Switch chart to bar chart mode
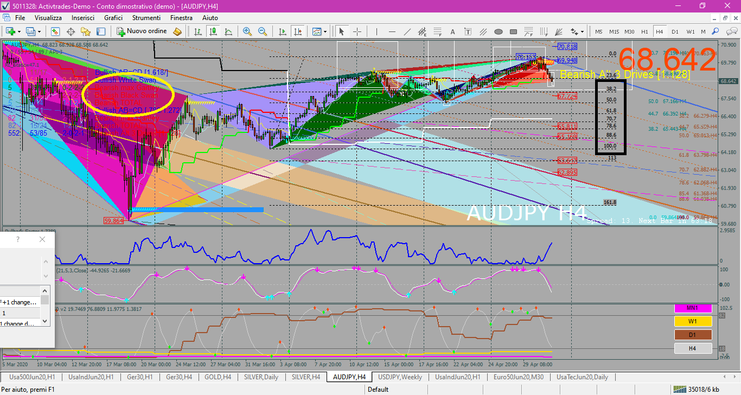 coord(198,31)
